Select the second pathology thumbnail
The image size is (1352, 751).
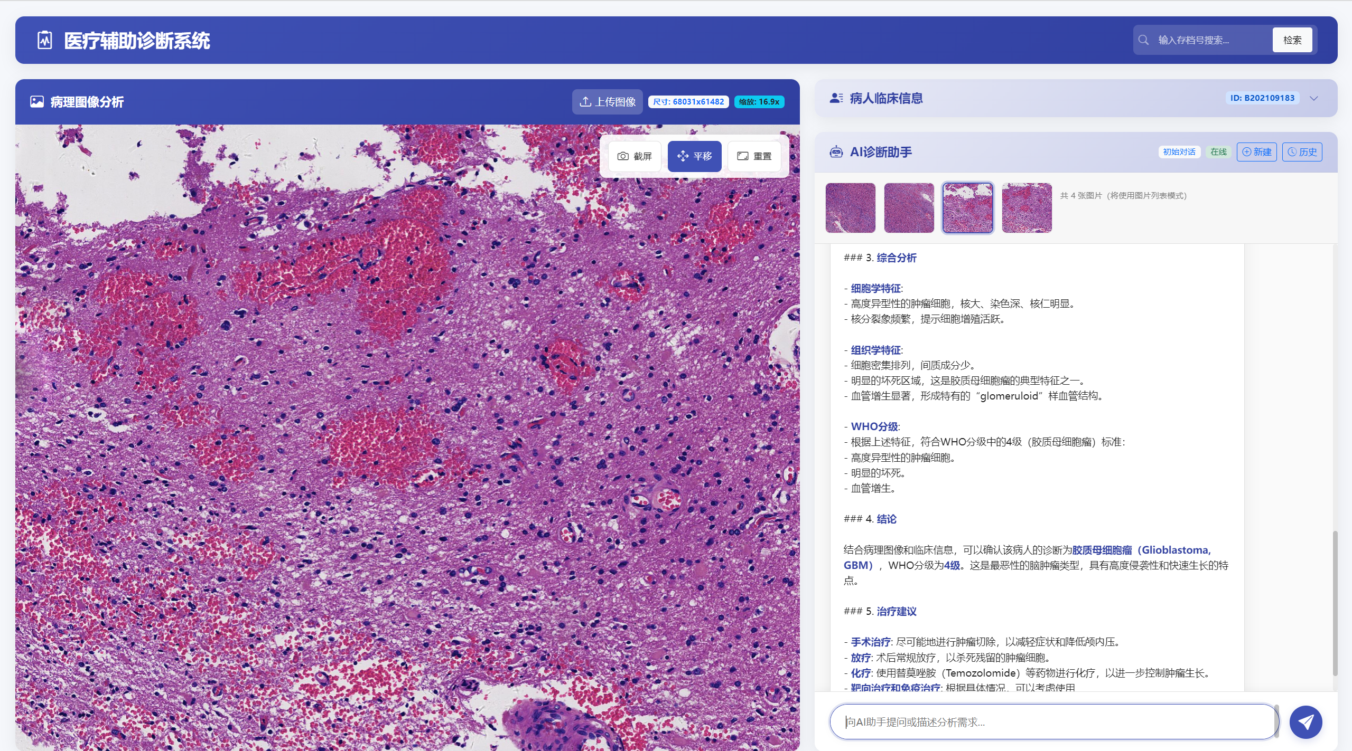pos(909,208)
